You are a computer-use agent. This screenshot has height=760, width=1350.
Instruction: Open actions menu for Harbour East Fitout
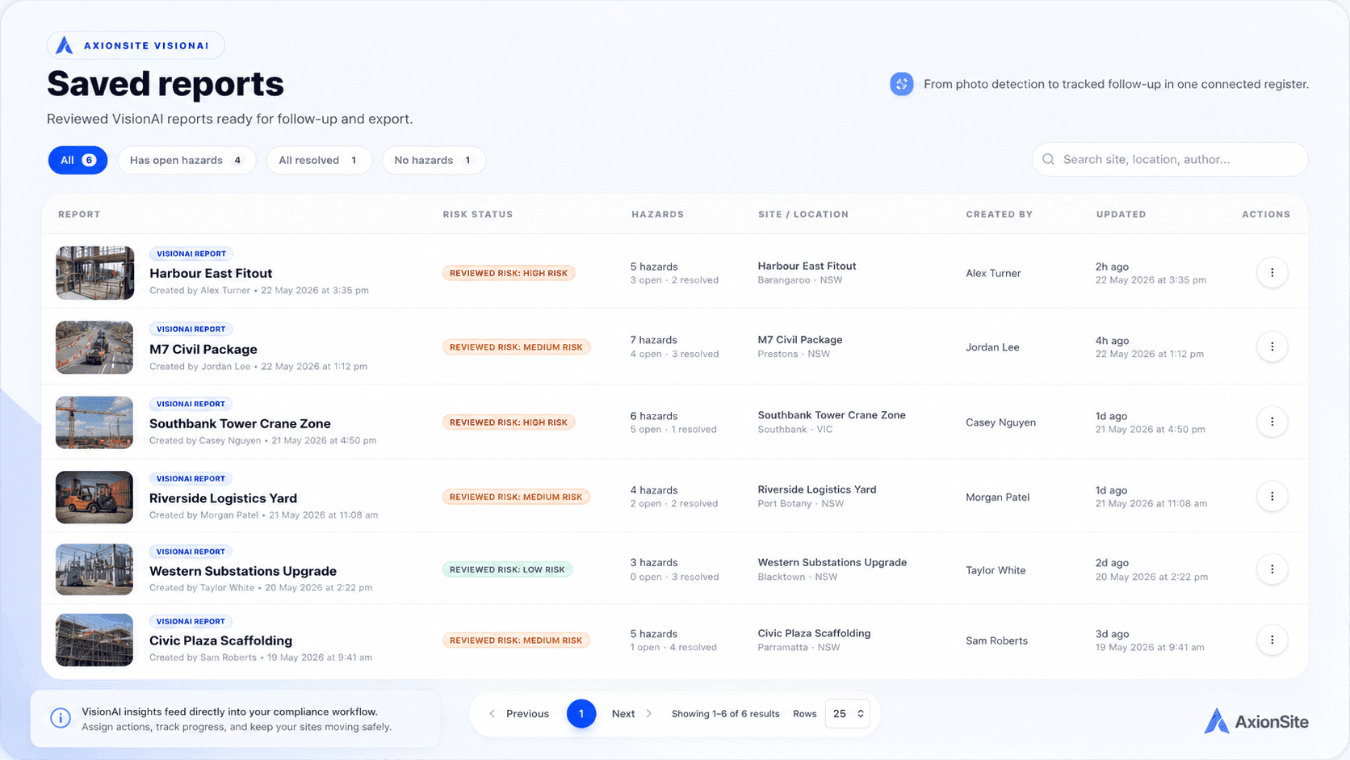pyautogui.click(x=1272, y=273)
